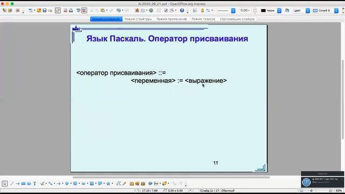
Task: Click the highlighter bottle icon in toolbar
Action: [203, 10]
